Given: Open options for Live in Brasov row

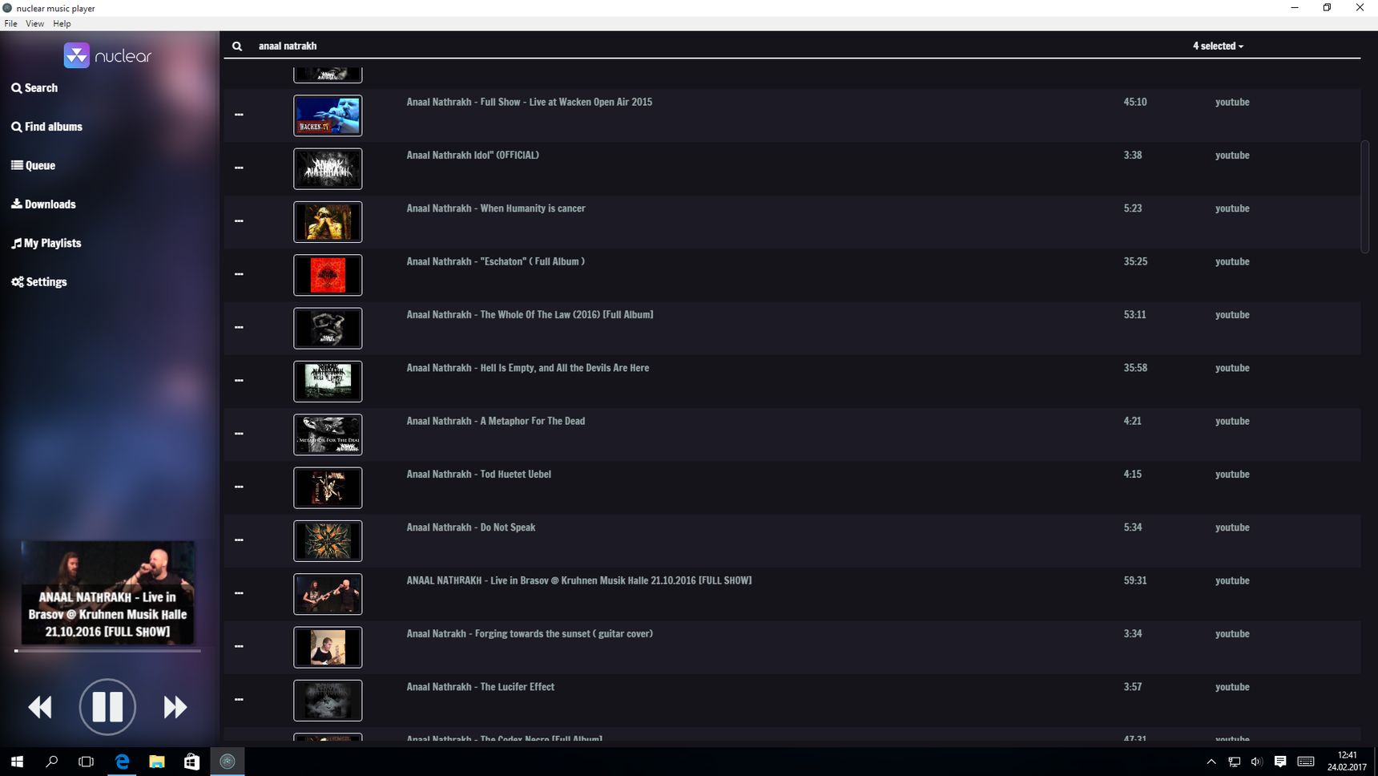Looking at the screenshot, I should [239, 593].
